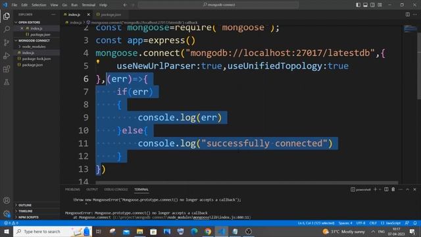Click the Explorer more actions ellipsis
Image resolution: width=421 pixels, height=237 pixels.
pyautogui.click(x=53, y=14)
